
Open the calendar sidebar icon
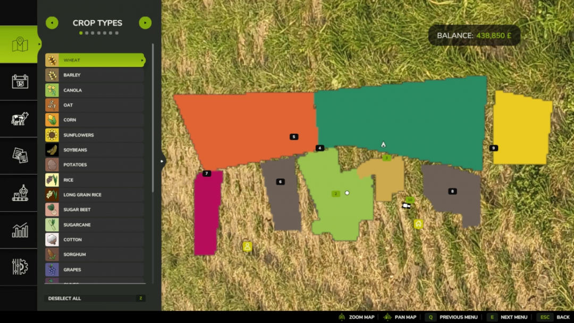pyautogui.click(x=20, y=82)
